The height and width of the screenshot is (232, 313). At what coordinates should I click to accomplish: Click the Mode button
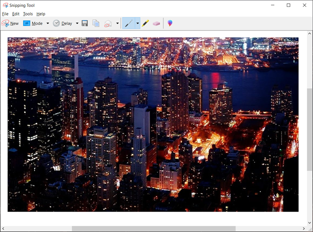point(33,23)
